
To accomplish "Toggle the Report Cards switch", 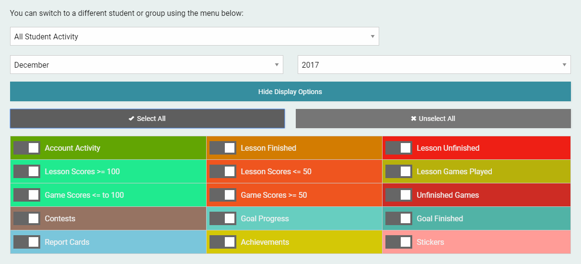I will pos(27,242).
